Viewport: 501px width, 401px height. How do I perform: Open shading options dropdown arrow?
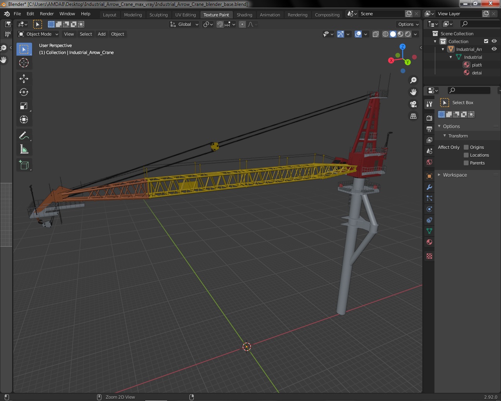[x=415, y=34]
